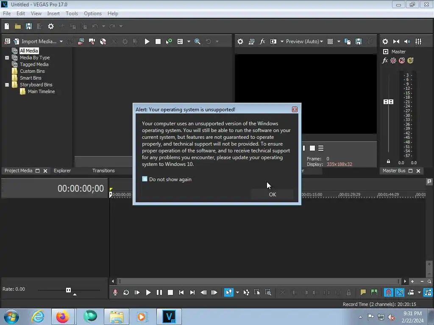Click the timeline horizontal scrollbar

click(x=259, y=281)
